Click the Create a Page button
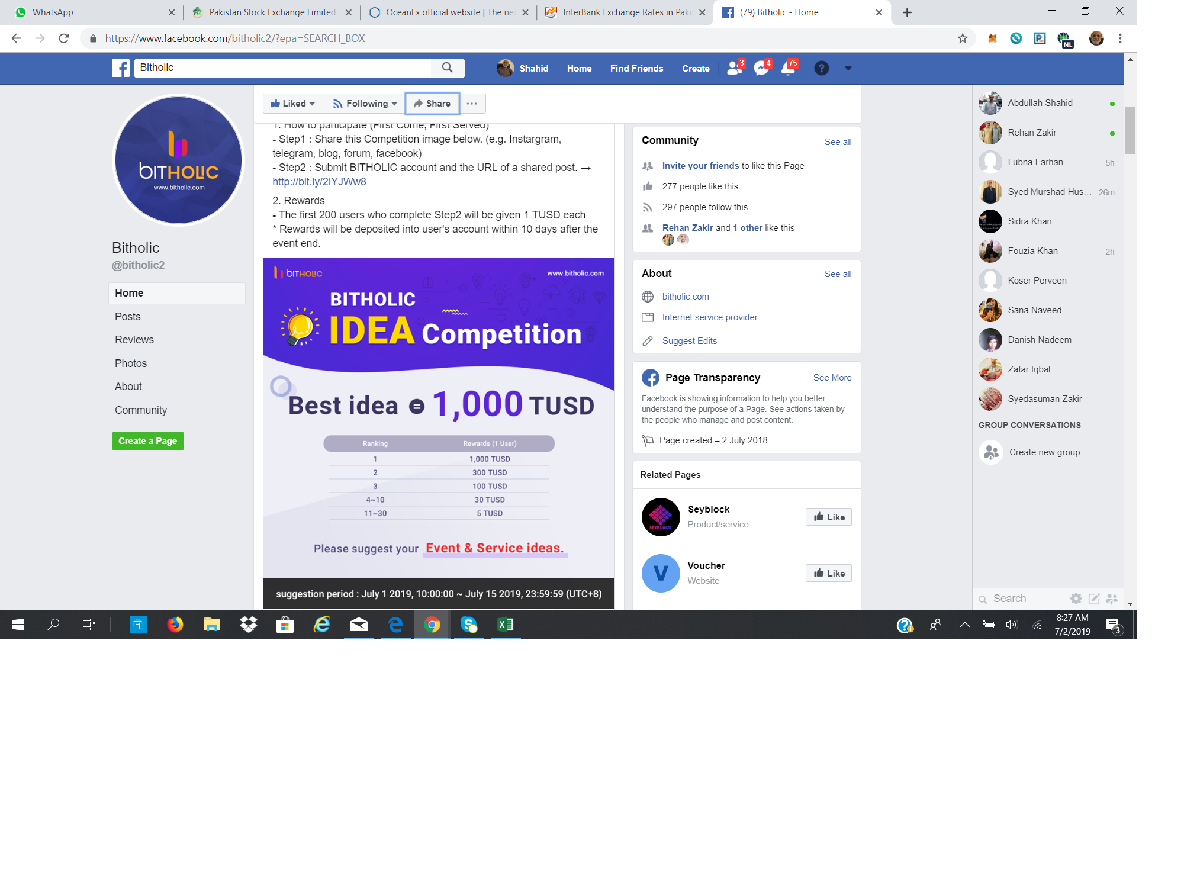Screen dimensions: 1184x888 tap(147, 441)
